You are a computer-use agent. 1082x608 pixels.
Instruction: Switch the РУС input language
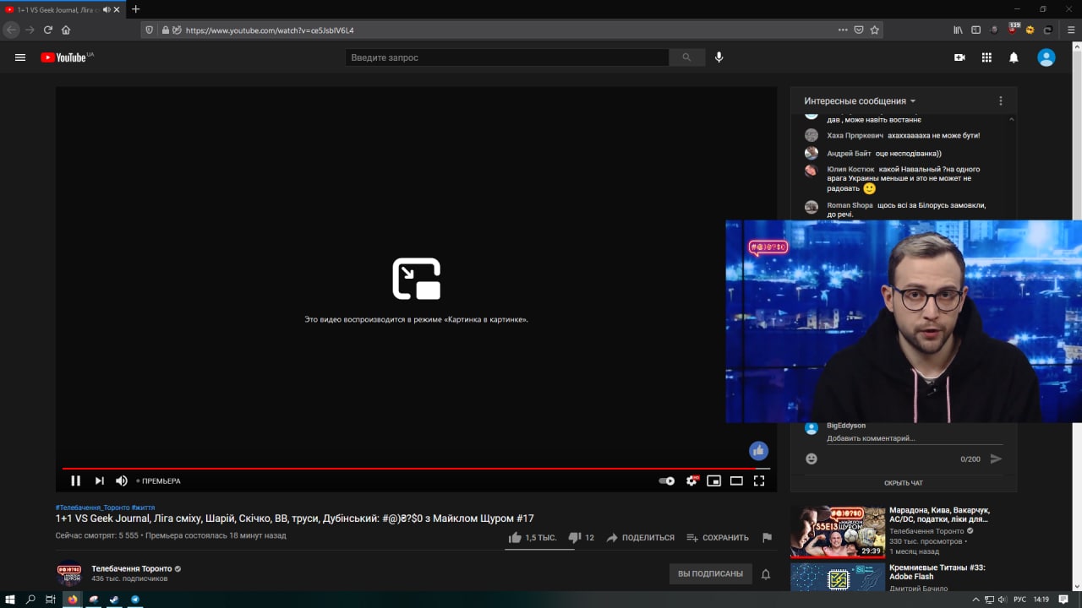click(1019, 600)
